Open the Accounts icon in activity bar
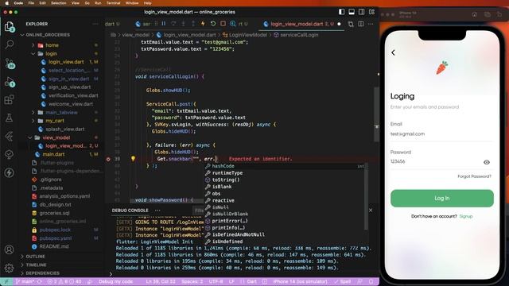509x286 pixels. coord(9,249)
